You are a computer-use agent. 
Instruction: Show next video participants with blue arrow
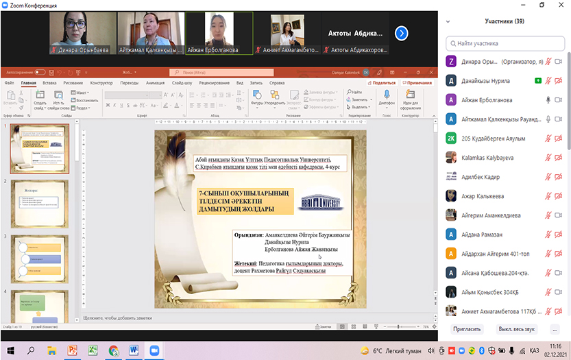pyautogui.click(x=402, y=33)
